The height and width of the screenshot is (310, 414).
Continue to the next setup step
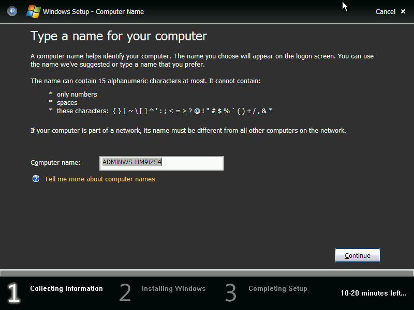pos(358,255)
